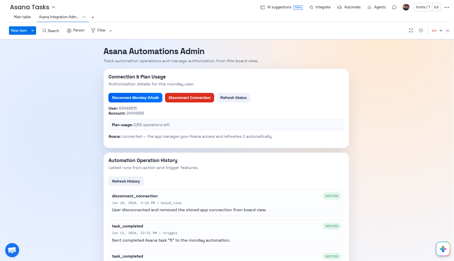Click the Automation Operation History heading
The image size is (454, 261).
(143, 160)
